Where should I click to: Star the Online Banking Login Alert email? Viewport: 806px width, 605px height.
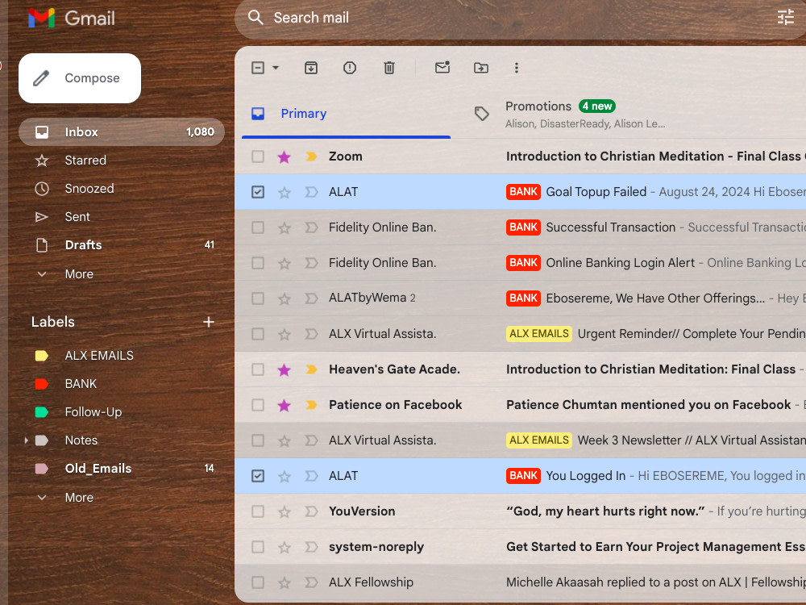click(x=285, y=264)
